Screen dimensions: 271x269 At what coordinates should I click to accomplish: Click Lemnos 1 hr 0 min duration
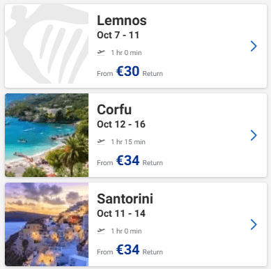pyautogui.click(x=126, y=53)
